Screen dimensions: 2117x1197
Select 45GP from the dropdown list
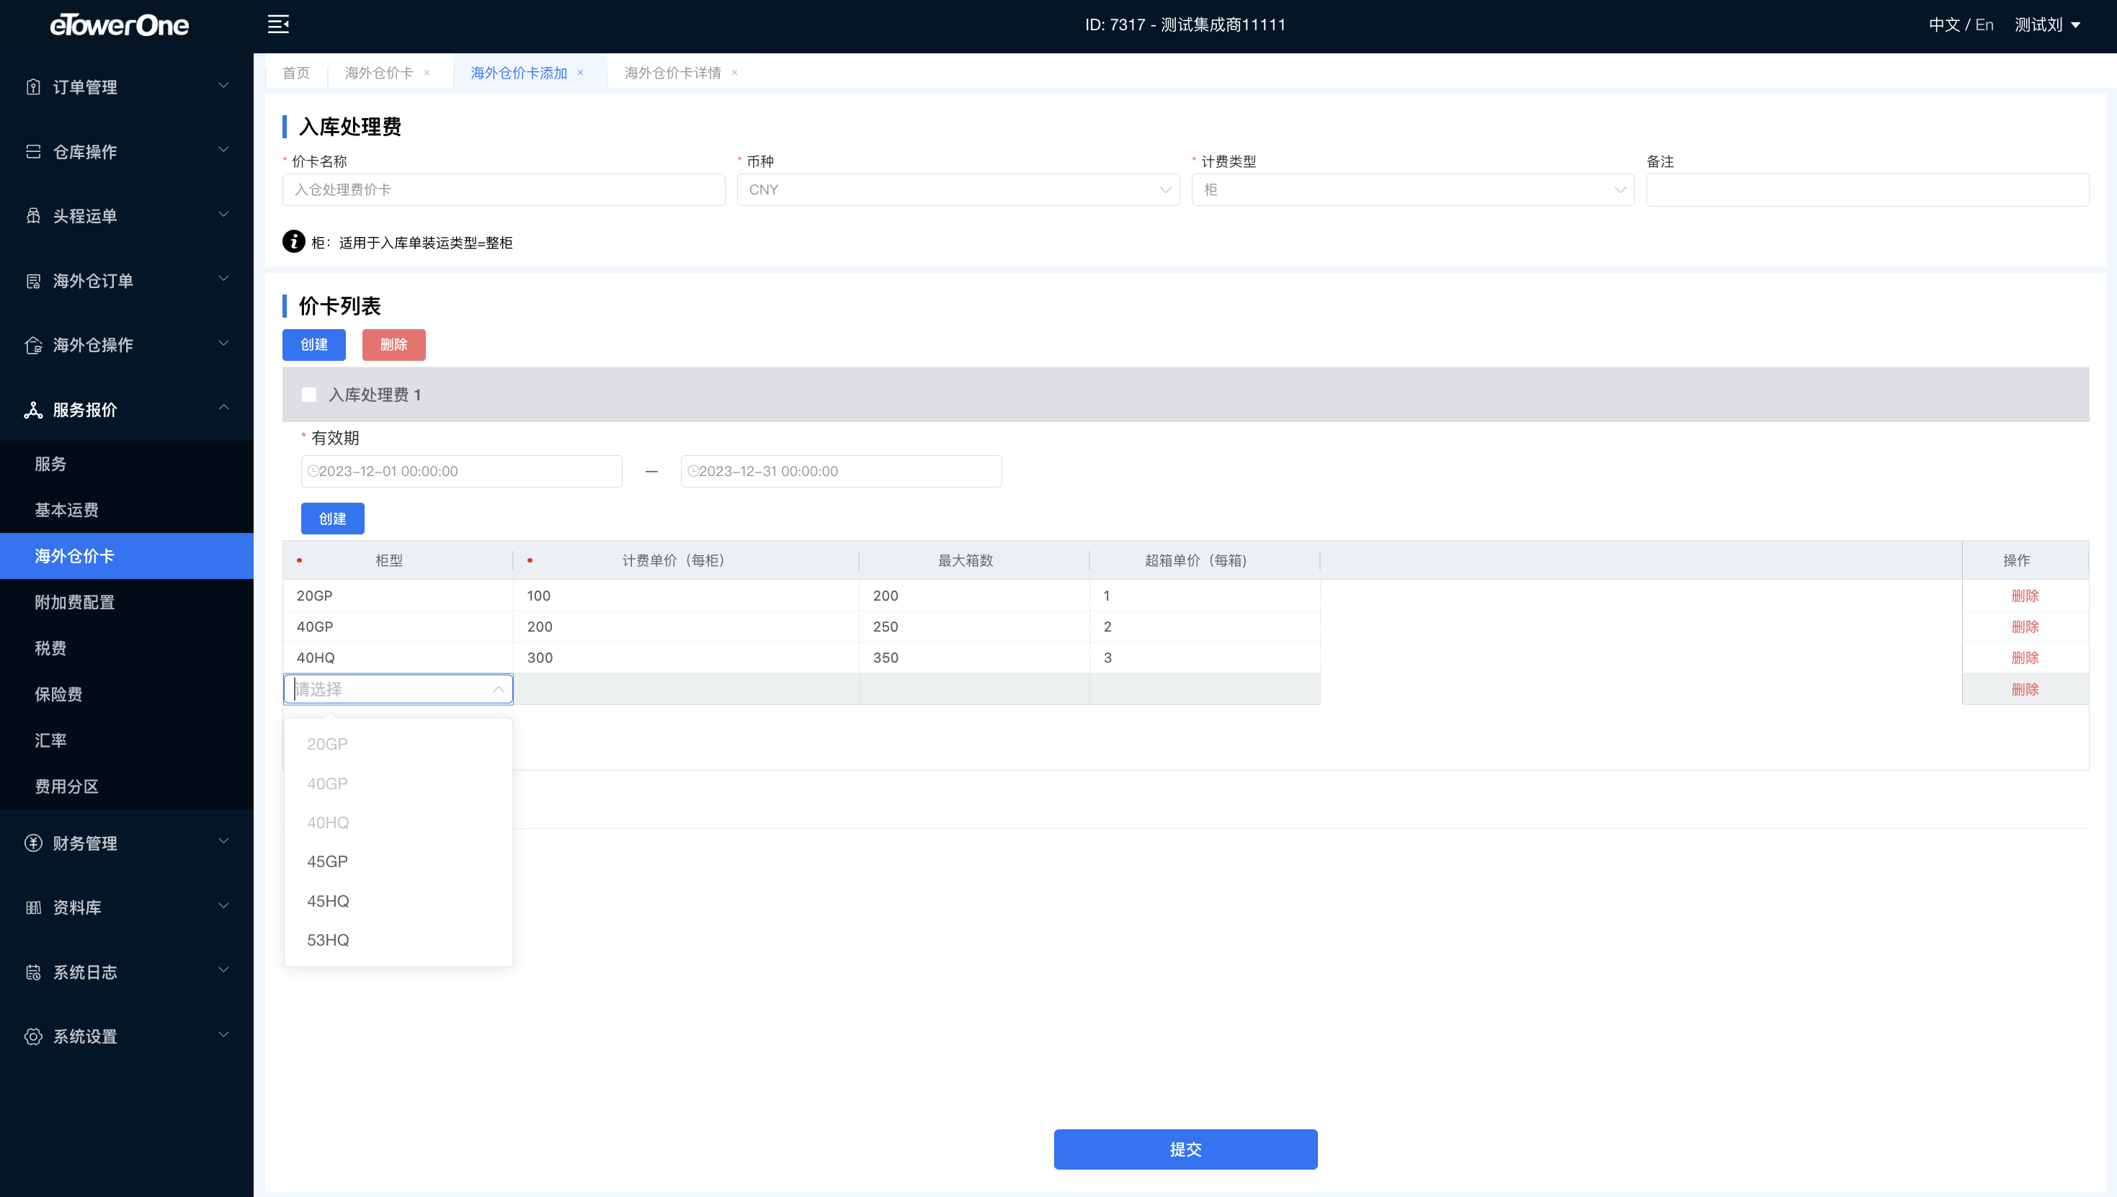click(x=398, y=861)
